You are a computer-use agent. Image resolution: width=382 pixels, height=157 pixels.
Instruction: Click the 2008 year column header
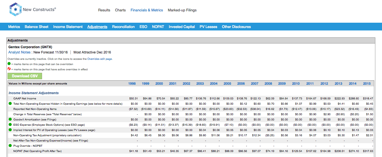[268, 83]
